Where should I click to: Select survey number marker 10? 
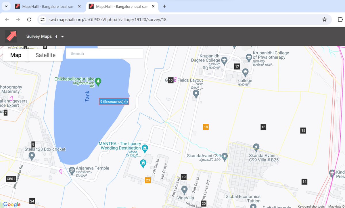point(170,80)
